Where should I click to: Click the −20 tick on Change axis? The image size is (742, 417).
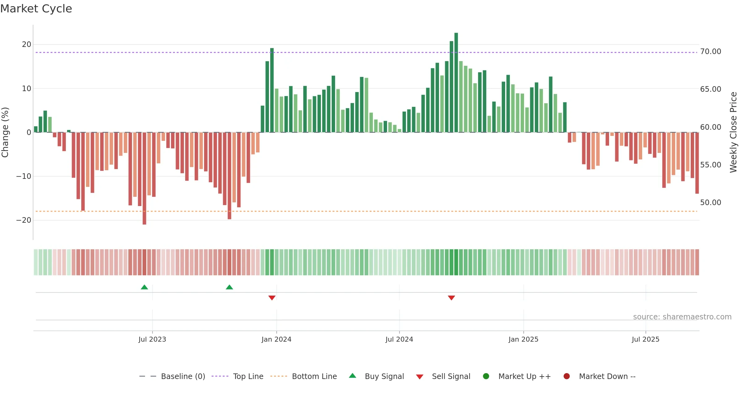coord(24,220)
